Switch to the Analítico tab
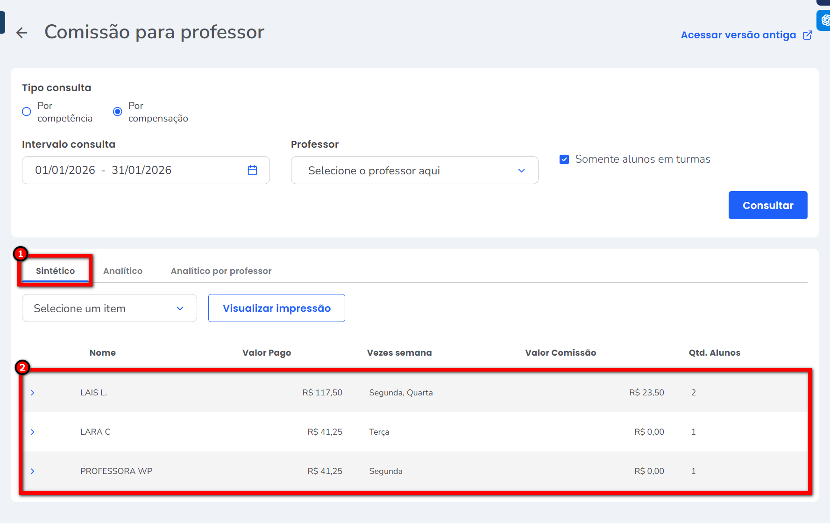830x523 pixels. 123,271
